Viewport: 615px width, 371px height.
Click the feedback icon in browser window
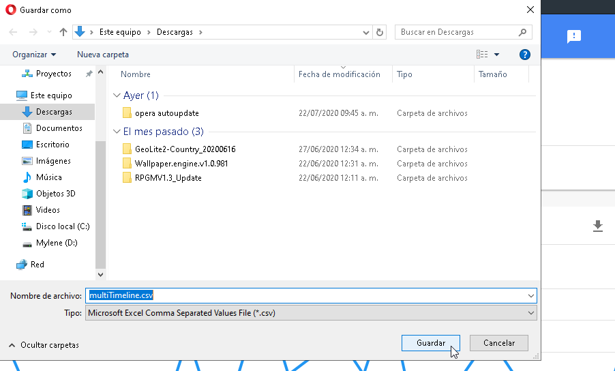click(x=574, y=36)
